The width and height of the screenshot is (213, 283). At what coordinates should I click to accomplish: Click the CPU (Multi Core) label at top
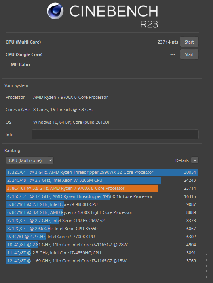click(x=23, y=42)
